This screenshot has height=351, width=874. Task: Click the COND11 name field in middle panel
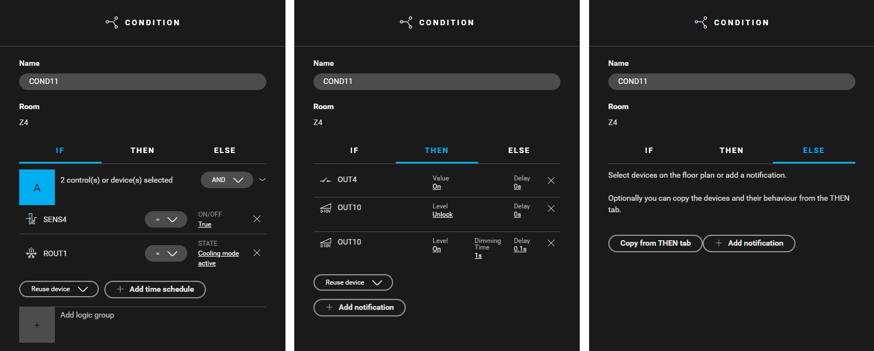tap(436, 81)
